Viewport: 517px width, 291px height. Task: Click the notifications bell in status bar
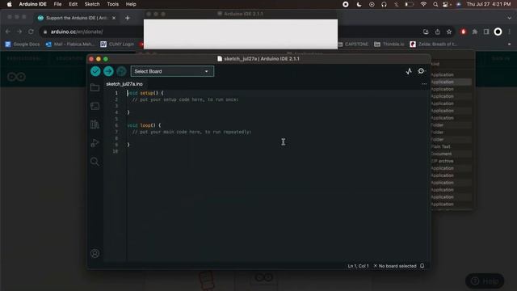click(x=422, y=266)
